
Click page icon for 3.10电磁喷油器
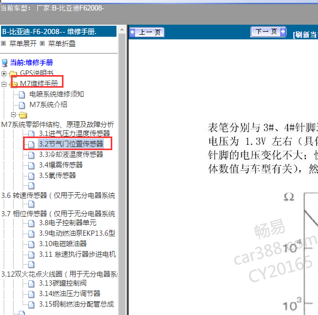[x=31, y=244]
